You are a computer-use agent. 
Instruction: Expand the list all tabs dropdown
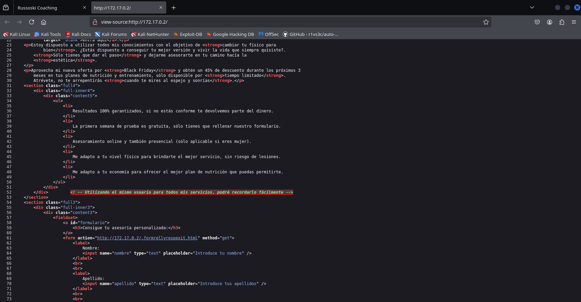point(532,7)
